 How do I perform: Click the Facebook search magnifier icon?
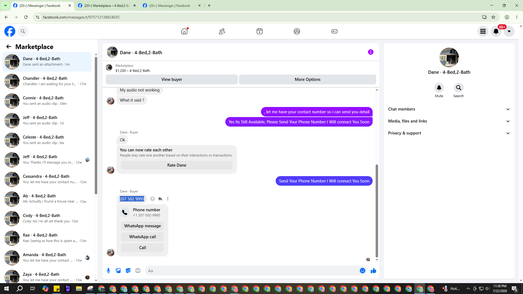(x=23, y=31)
